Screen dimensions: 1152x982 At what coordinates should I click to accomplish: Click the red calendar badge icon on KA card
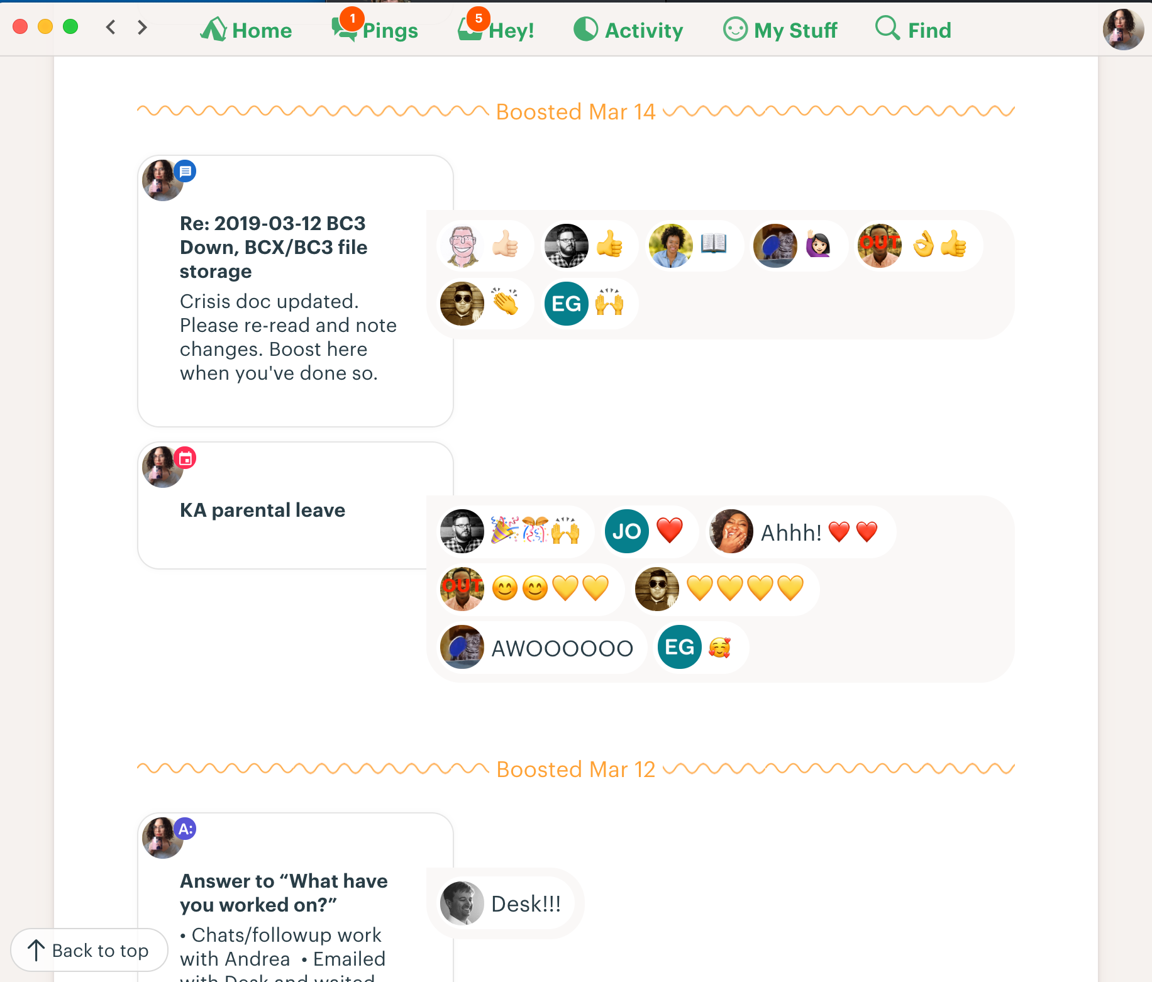coord(185,458)
